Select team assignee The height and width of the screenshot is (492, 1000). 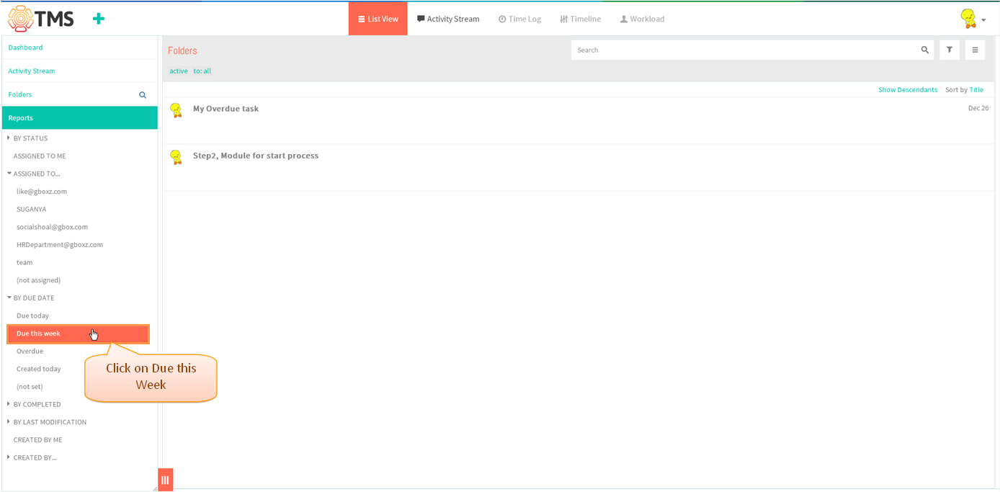point(24,263)
